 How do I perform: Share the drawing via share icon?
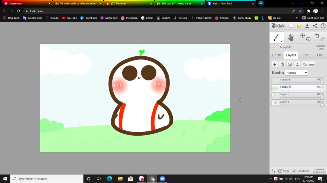point(315,26)
